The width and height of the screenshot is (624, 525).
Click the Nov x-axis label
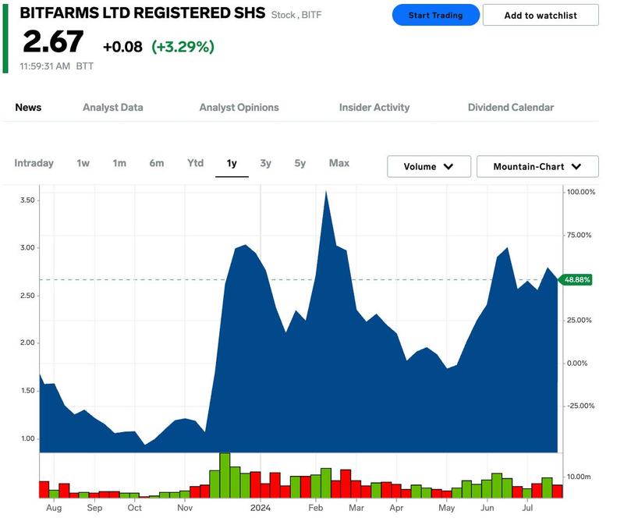click(185, 508)
